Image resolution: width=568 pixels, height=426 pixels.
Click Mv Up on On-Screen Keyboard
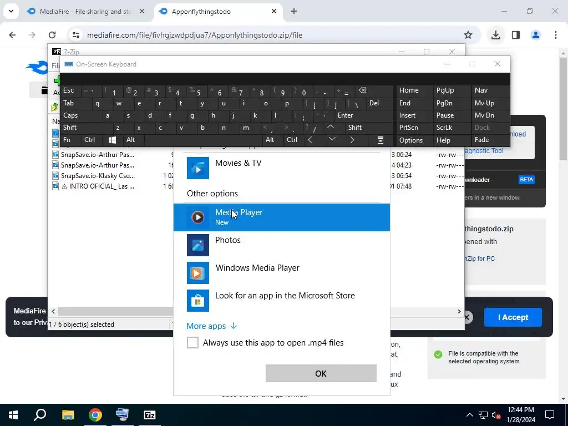[490, 103]
